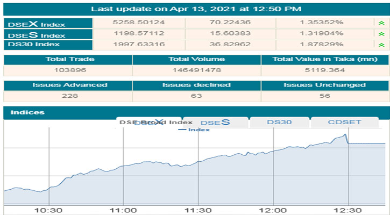
Task: Open the CDSET chart tab
Action: coord(344,123)
